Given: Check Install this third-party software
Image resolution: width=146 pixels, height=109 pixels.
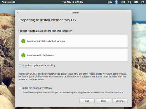Looking at the screenshot, I should coord(20,88).
